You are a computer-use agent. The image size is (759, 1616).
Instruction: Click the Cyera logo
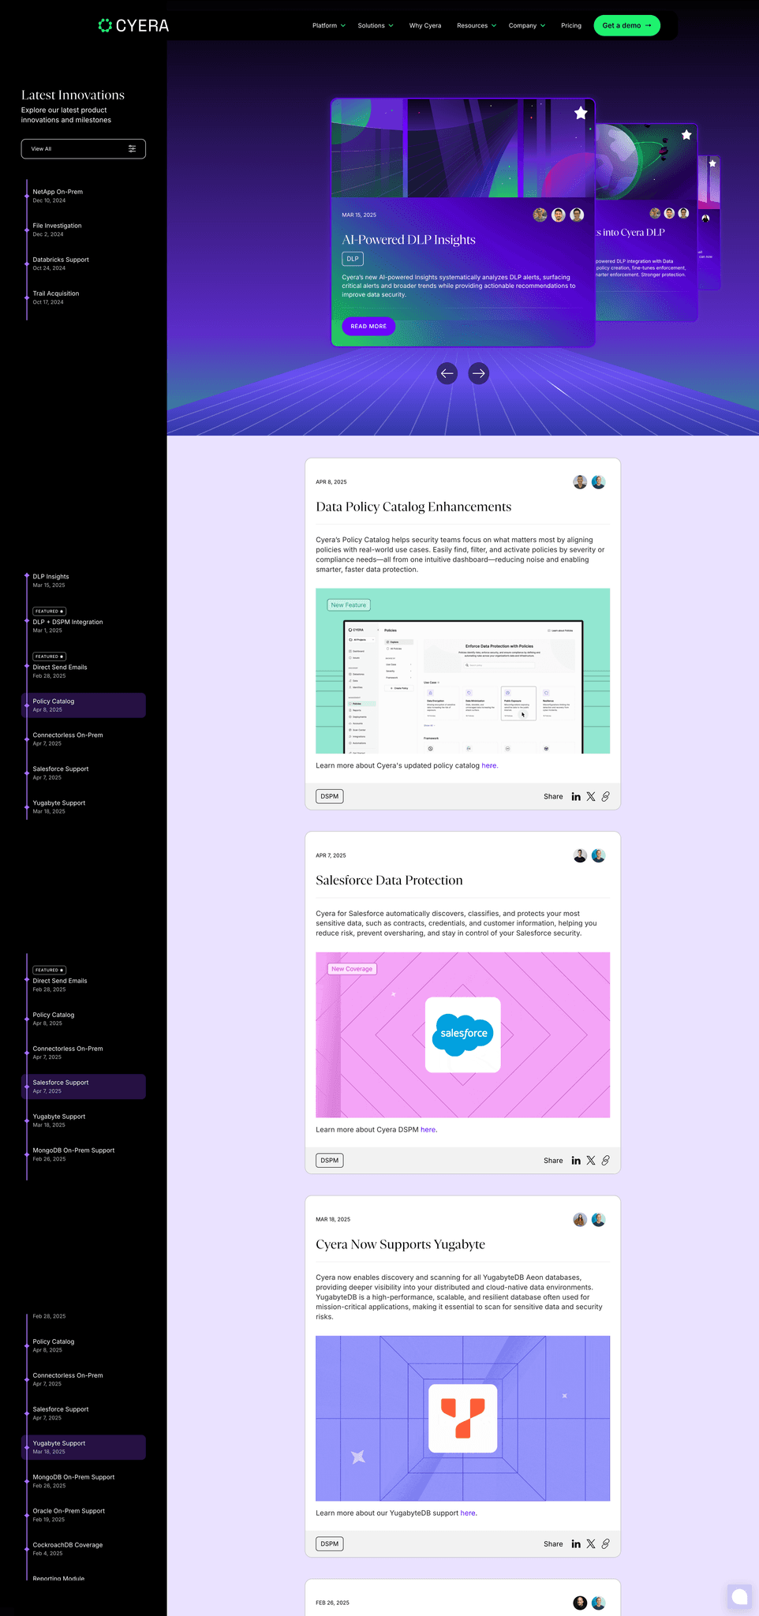click(x=133, y=25)
